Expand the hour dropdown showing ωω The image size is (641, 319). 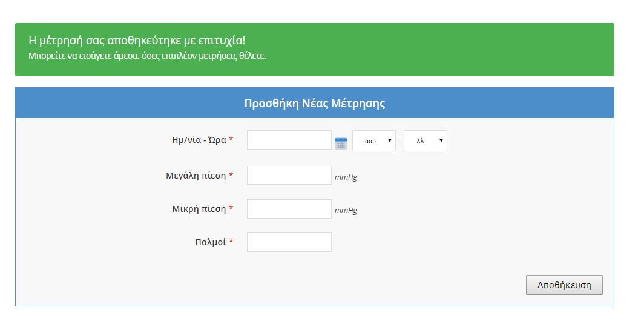[373, 140]
